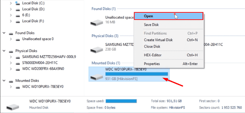Screen dimensions: 245x113
Task: Choose Open from the context menu
Action: (169, 16)
